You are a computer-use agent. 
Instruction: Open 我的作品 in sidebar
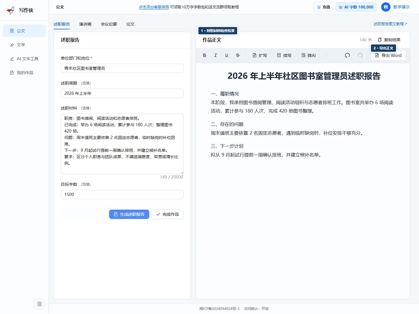tap(24, 73)
